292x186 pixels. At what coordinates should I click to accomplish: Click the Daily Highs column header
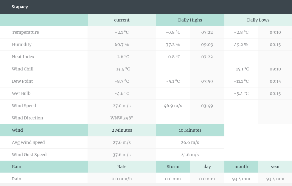(x=190, y=20)
